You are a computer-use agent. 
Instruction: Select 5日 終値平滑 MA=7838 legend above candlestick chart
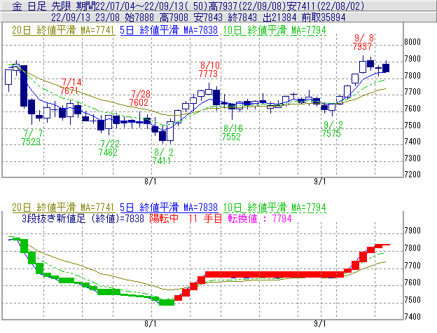(x=169, y=30)
